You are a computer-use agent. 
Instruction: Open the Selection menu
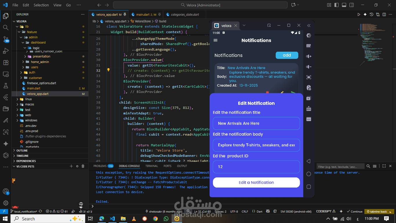[x=41, y=5]
